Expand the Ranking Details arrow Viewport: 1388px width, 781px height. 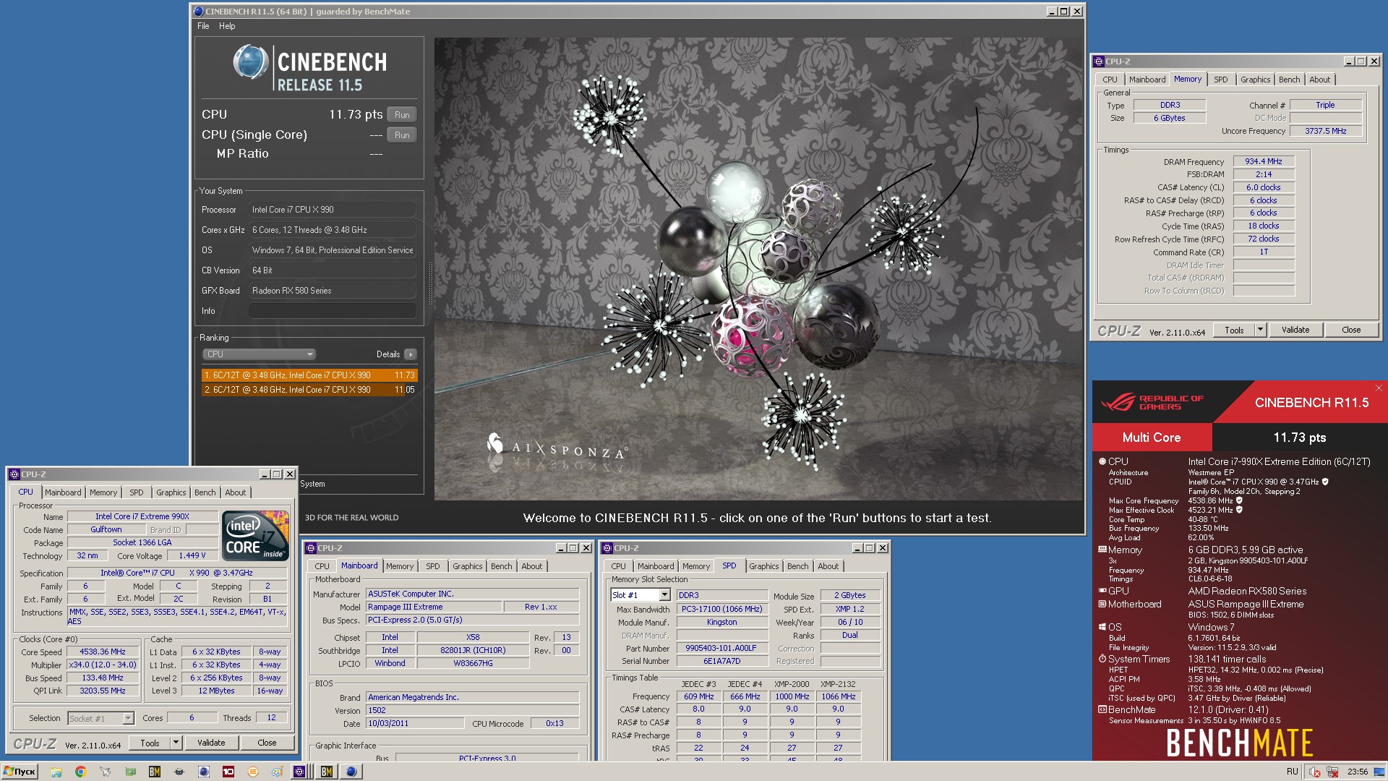(411, 354)
